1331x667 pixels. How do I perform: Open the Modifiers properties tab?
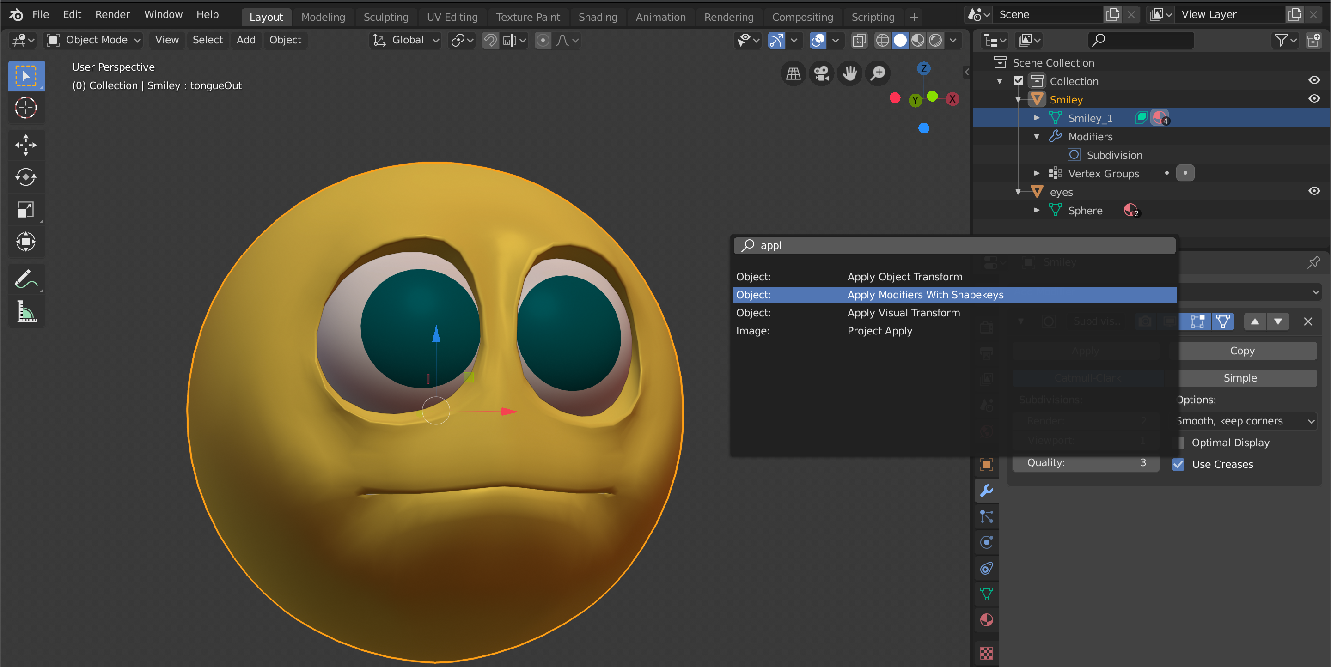[x=986, y=490]
